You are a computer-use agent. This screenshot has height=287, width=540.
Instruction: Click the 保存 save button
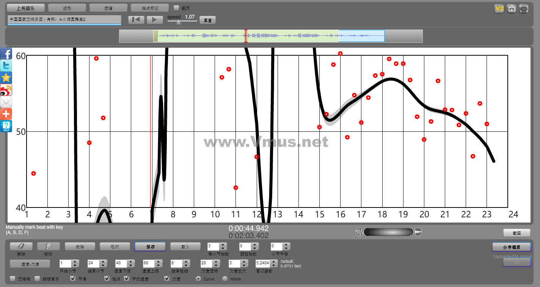pos(150,246)
